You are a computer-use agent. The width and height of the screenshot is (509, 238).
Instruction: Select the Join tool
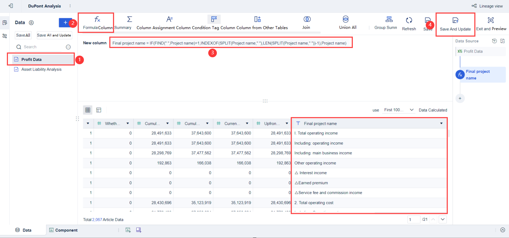click(x=306, y=22)
